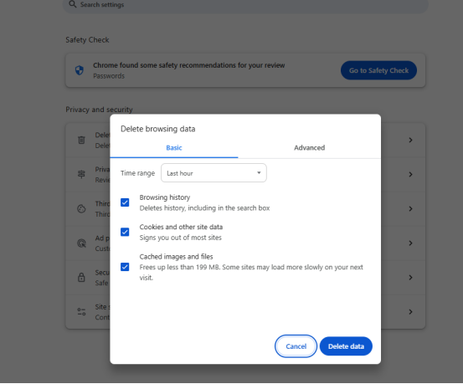
Task: Expand the Site settings row chevron
Action: coord(410,312)
